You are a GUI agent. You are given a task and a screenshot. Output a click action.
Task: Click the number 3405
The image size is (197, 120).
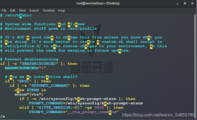tap(99, 108)
